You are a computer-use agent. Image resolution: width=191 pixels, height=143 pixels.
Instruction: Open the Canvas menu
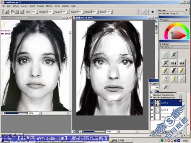click(16, 6)
